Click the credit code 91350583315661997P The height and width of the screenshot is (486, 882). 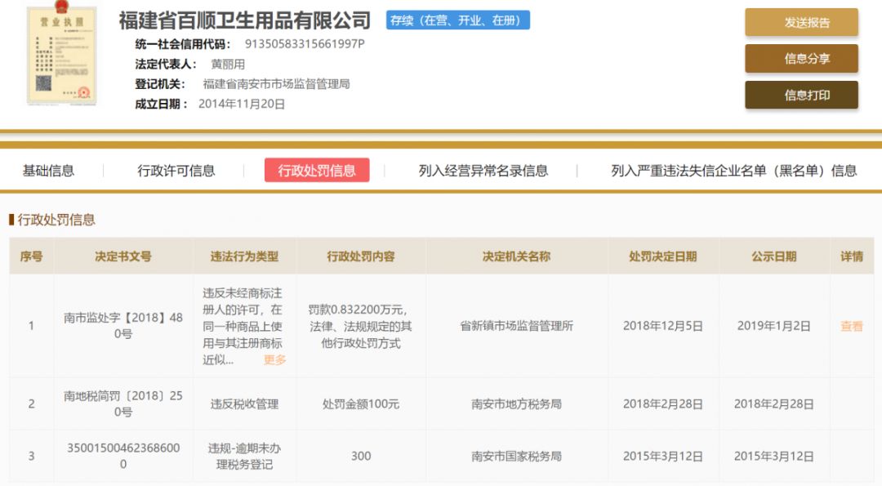[305, 44]
